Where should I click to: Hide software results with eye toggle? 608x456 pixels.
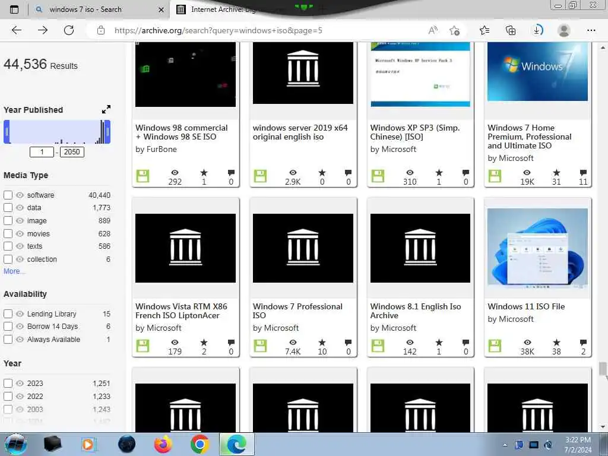click(x=20, y=195)
